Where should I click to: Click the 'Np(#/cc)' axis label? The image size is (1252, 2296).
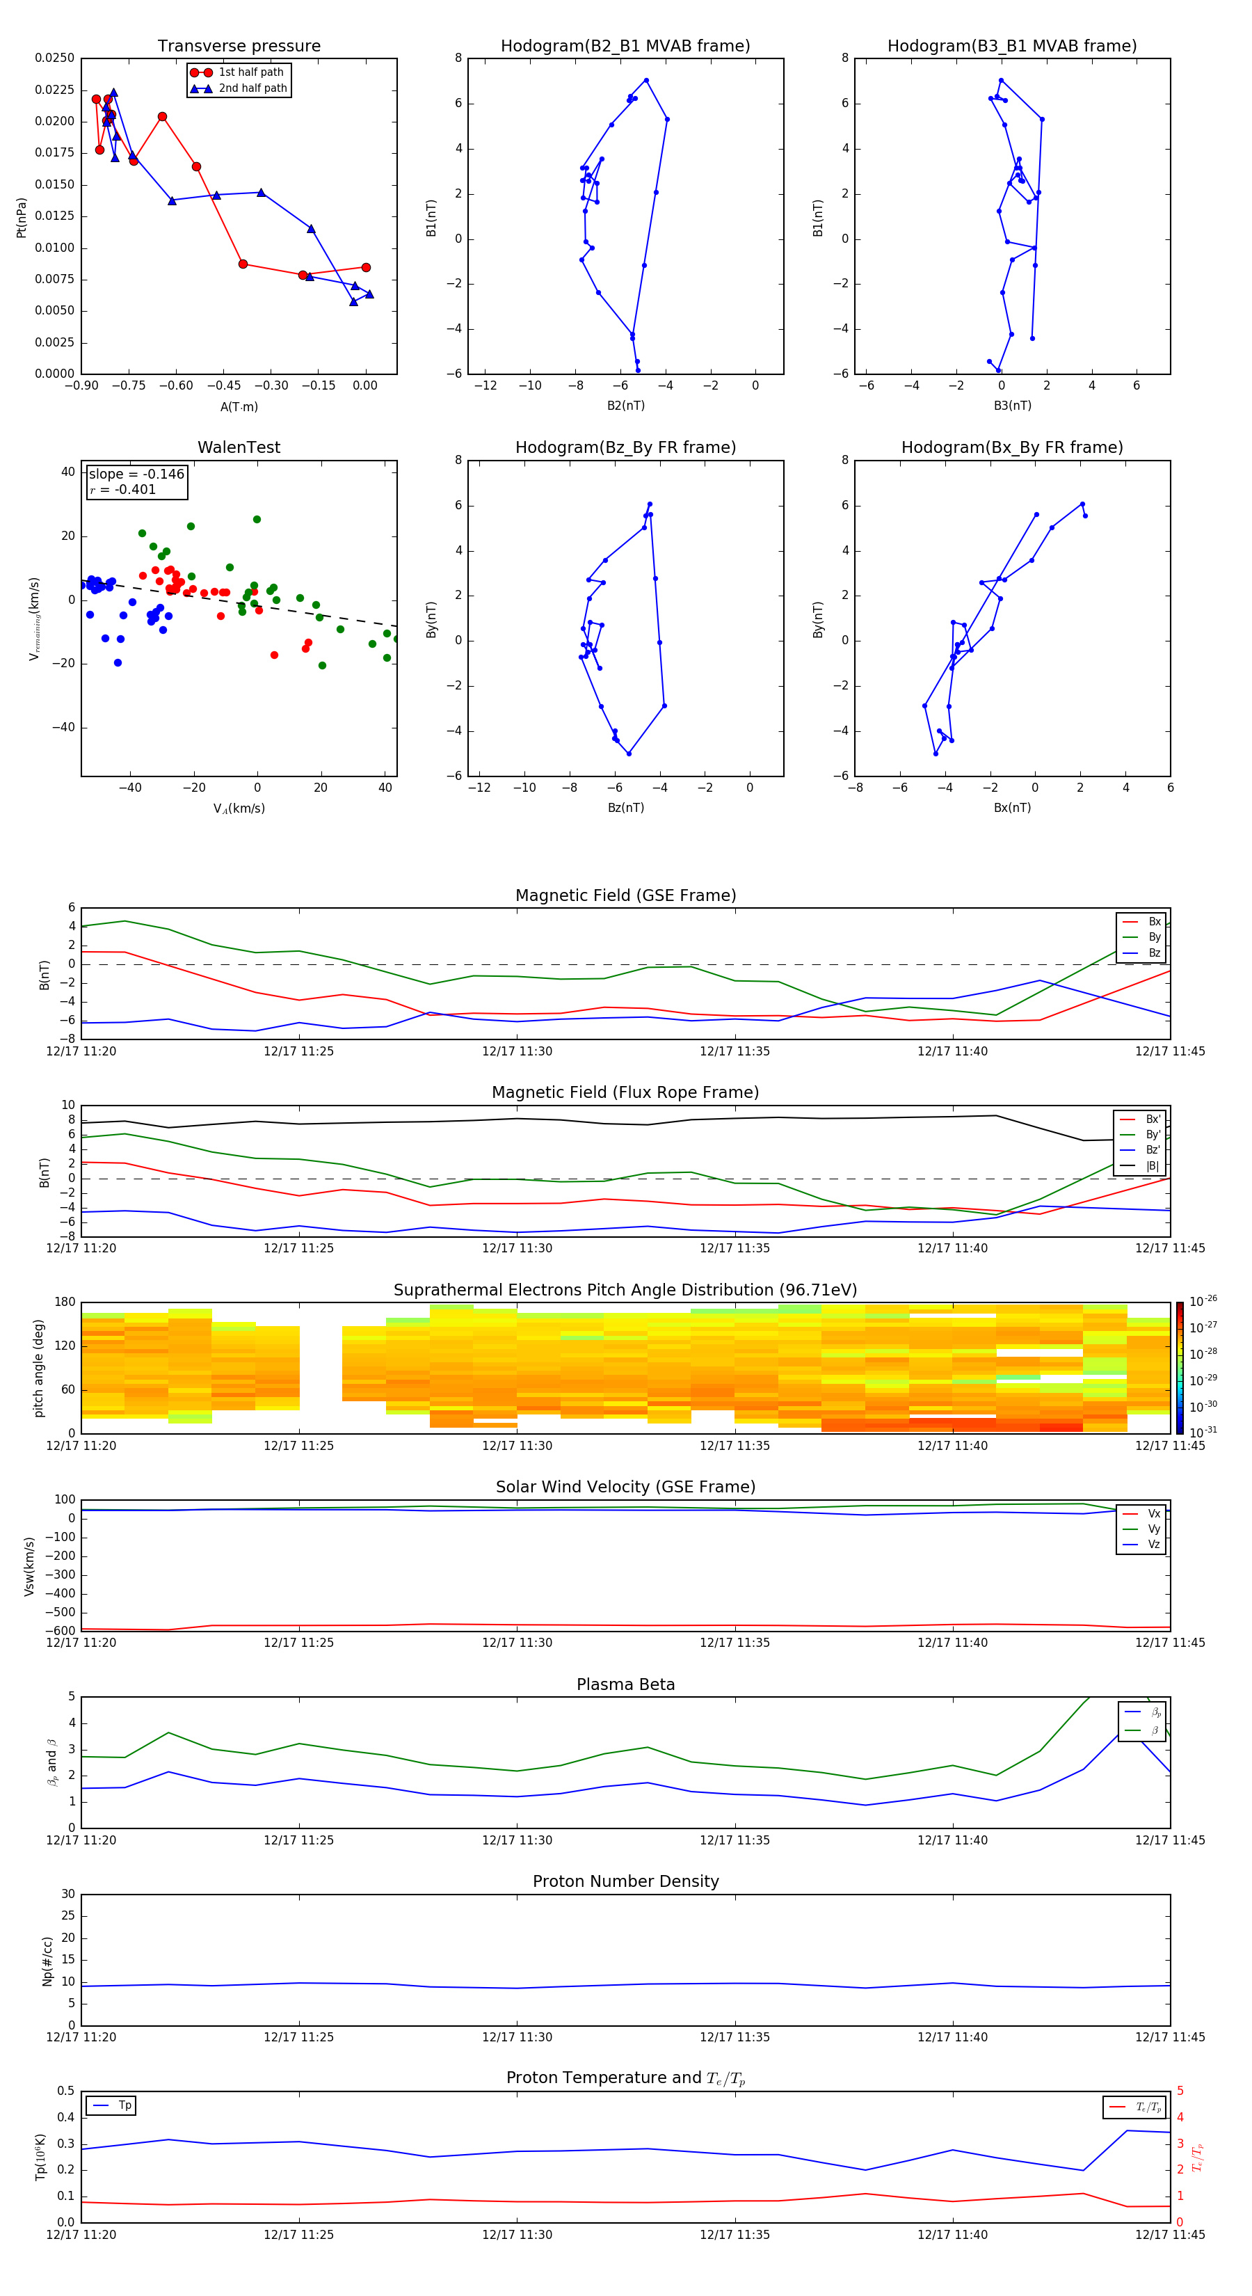point(47,1961)
